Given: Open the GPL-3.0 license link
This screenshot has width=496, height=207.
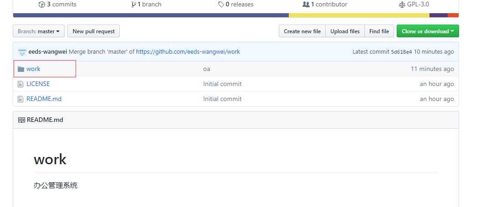Looking at the screenshot, I should click(414, 5).
